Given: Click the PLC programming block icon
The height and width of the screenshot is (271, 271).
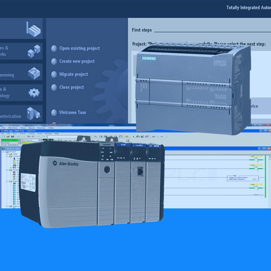Looking at the screenshot, I should [x=34, y=73].
